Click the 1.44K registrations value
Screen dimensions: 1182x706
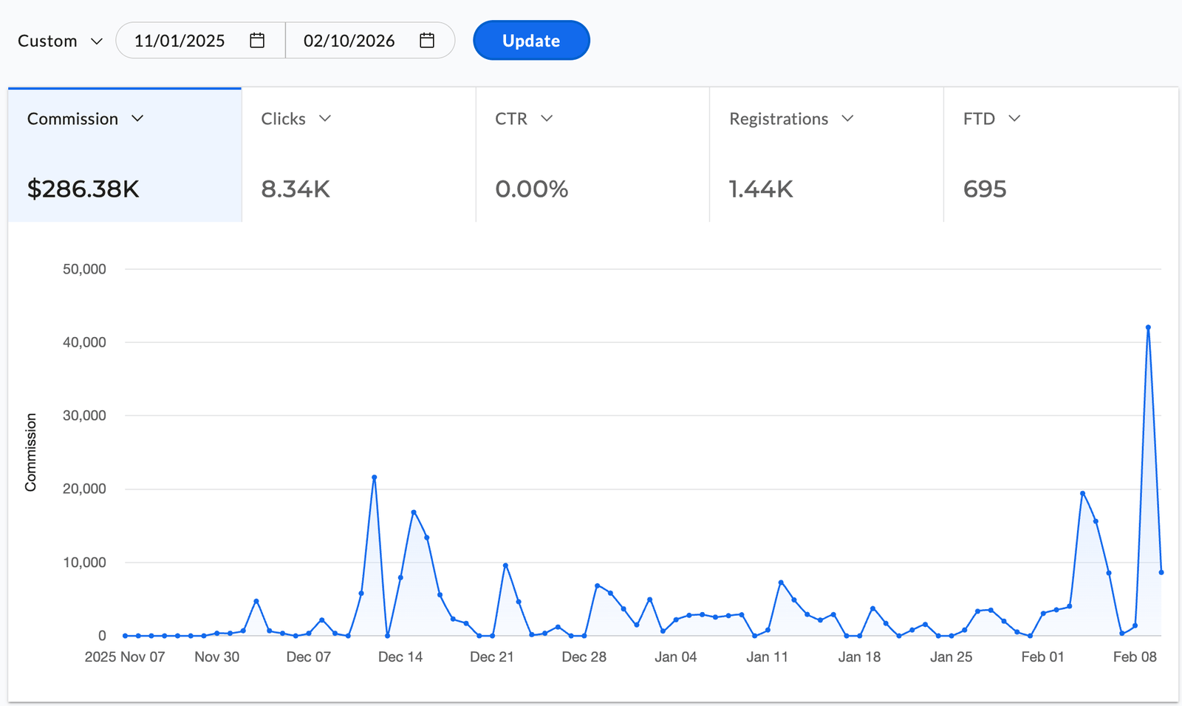click(x=761, y=189)
